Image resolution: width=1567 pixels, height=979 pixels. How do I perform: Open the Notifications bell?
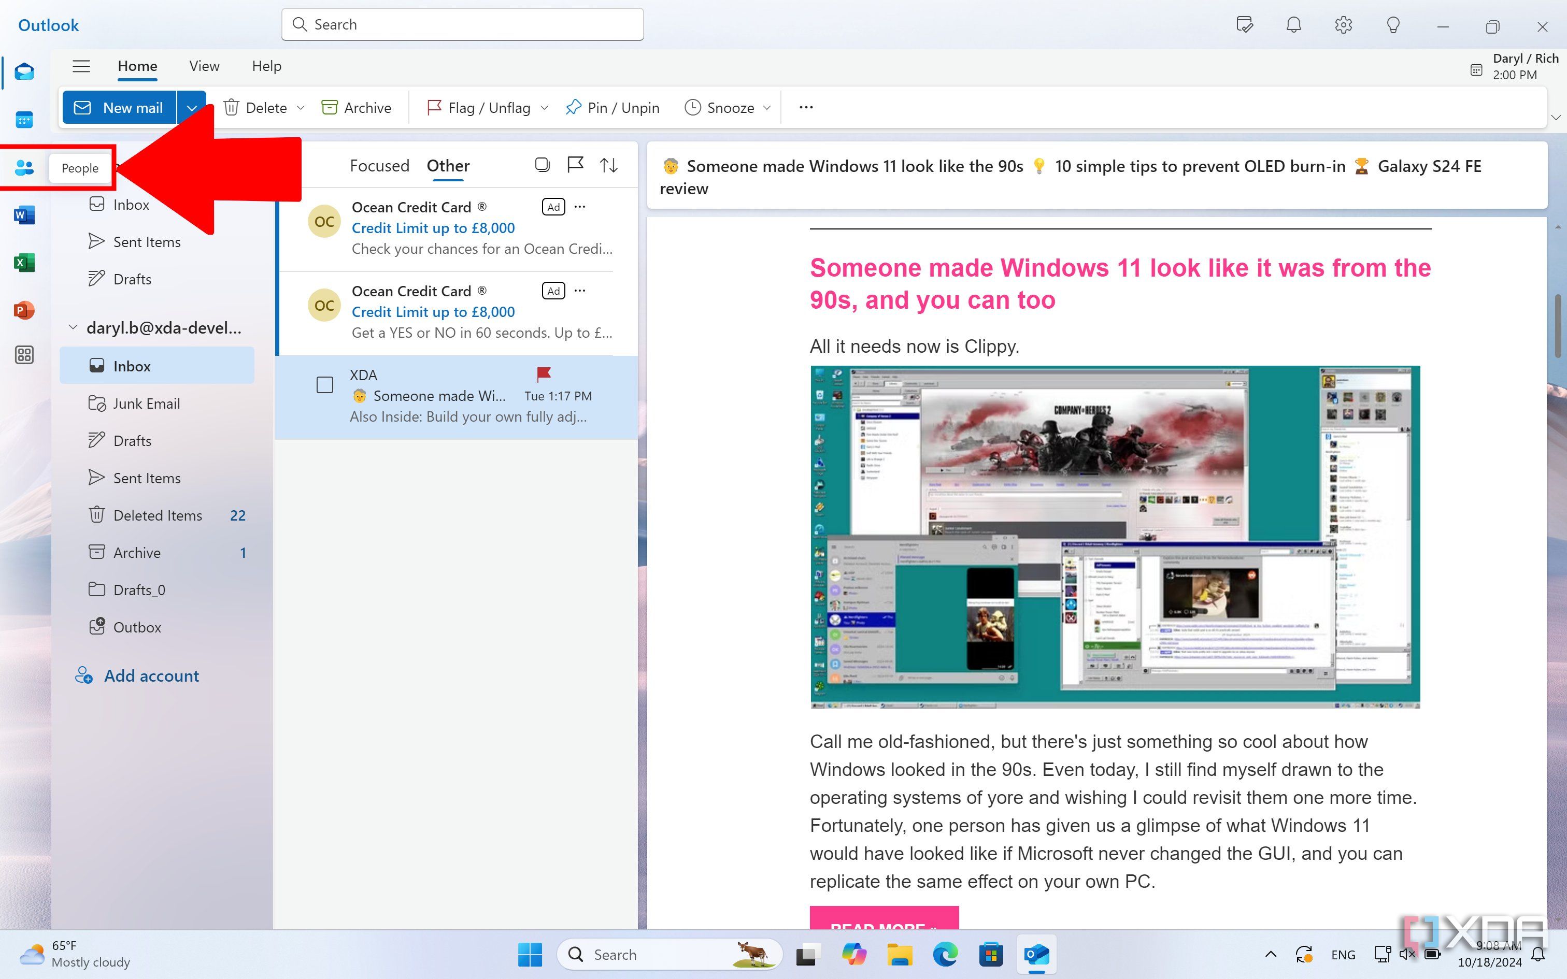click(x=1293, y=25)
